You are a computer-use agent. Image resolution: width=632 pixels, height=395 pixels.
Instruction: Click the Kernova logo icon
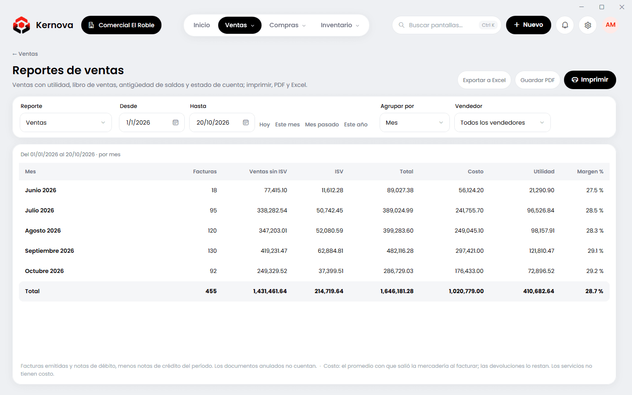click(x=22, y=25)
